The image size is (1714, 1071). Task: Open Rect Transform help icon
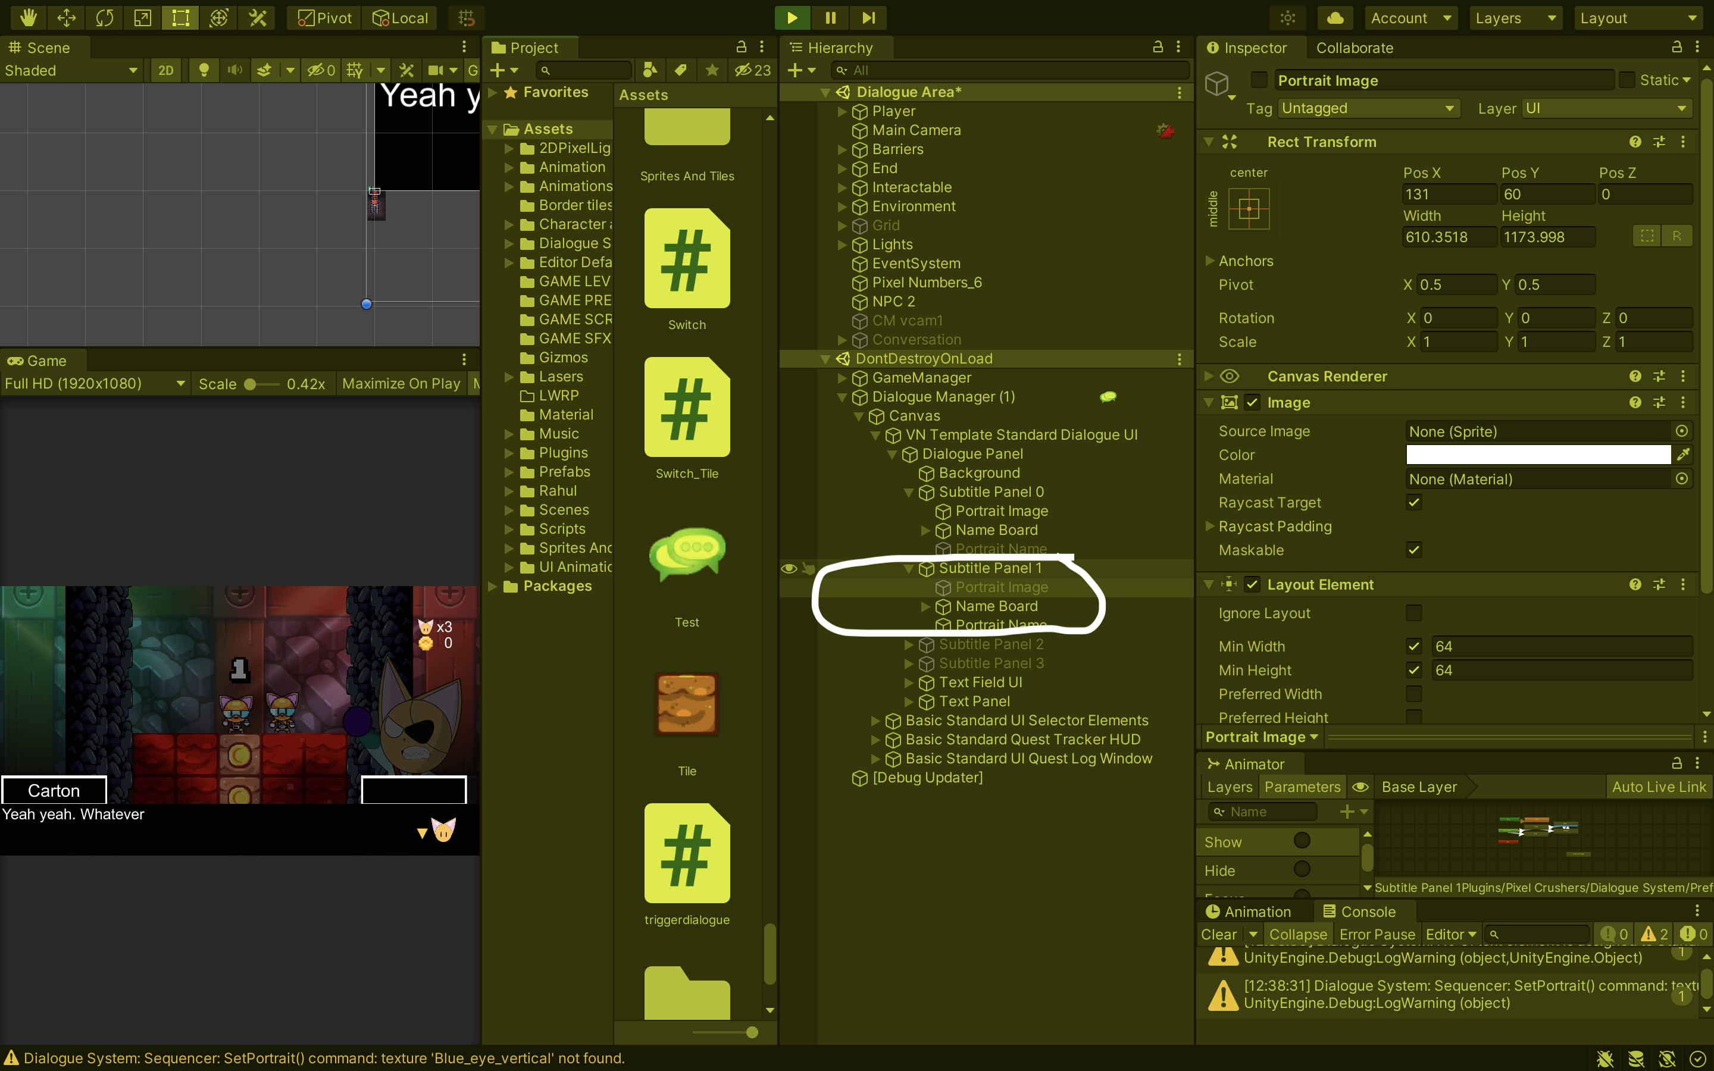(x=1635, y=142)
